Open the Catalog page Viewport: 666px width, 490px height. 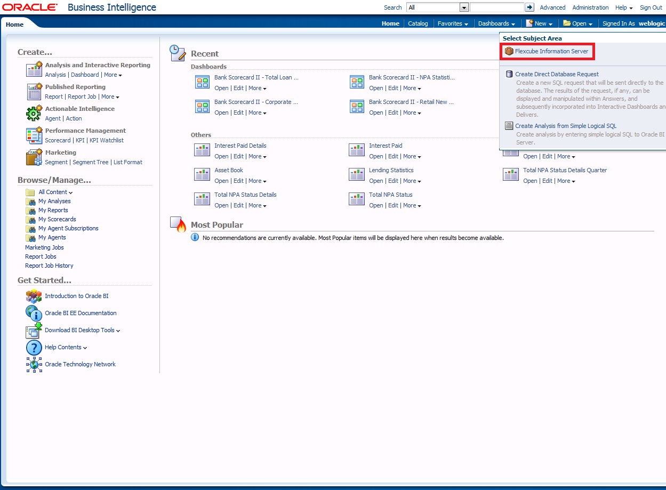point(418,23)
